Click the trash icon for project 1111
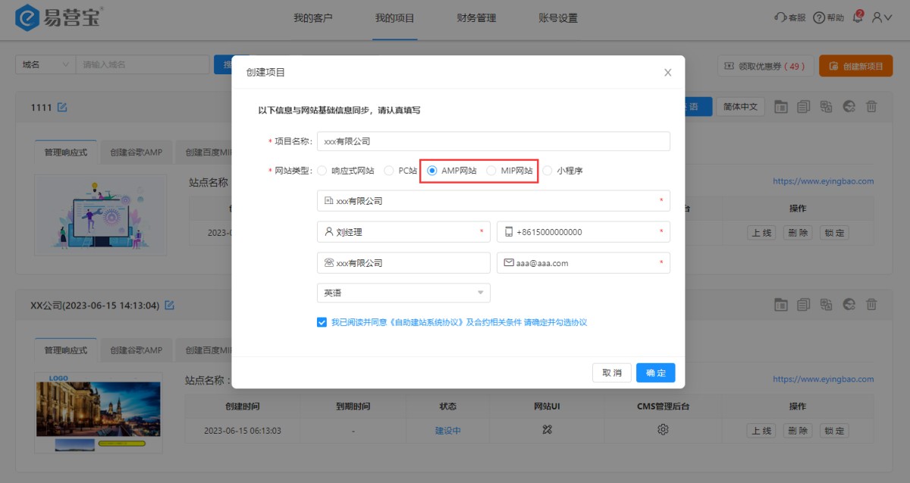The height and width of the screenshot is (483, 910). click(871, 107)
